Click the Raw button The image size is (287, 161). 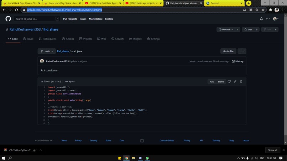212,82
